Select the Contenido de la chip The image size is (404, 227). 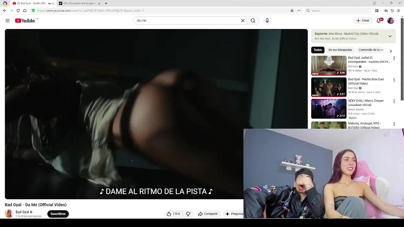[x=371, y=50]
